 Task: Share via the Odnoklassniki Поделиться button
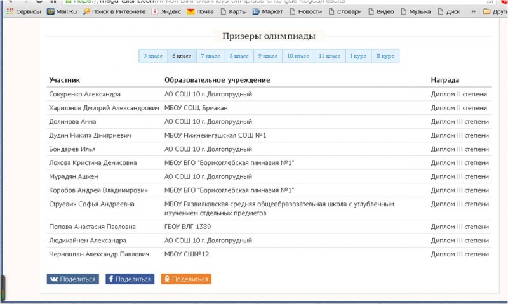click(185, 279)
